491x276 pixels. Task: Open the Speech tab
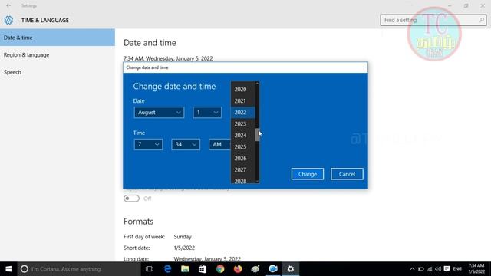click(58, 72)
